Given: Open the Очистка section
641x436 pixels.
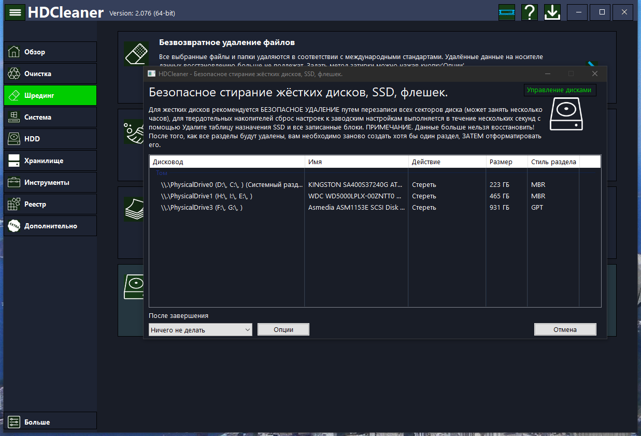Looking at the screenshot, I should tap(50, 74).
